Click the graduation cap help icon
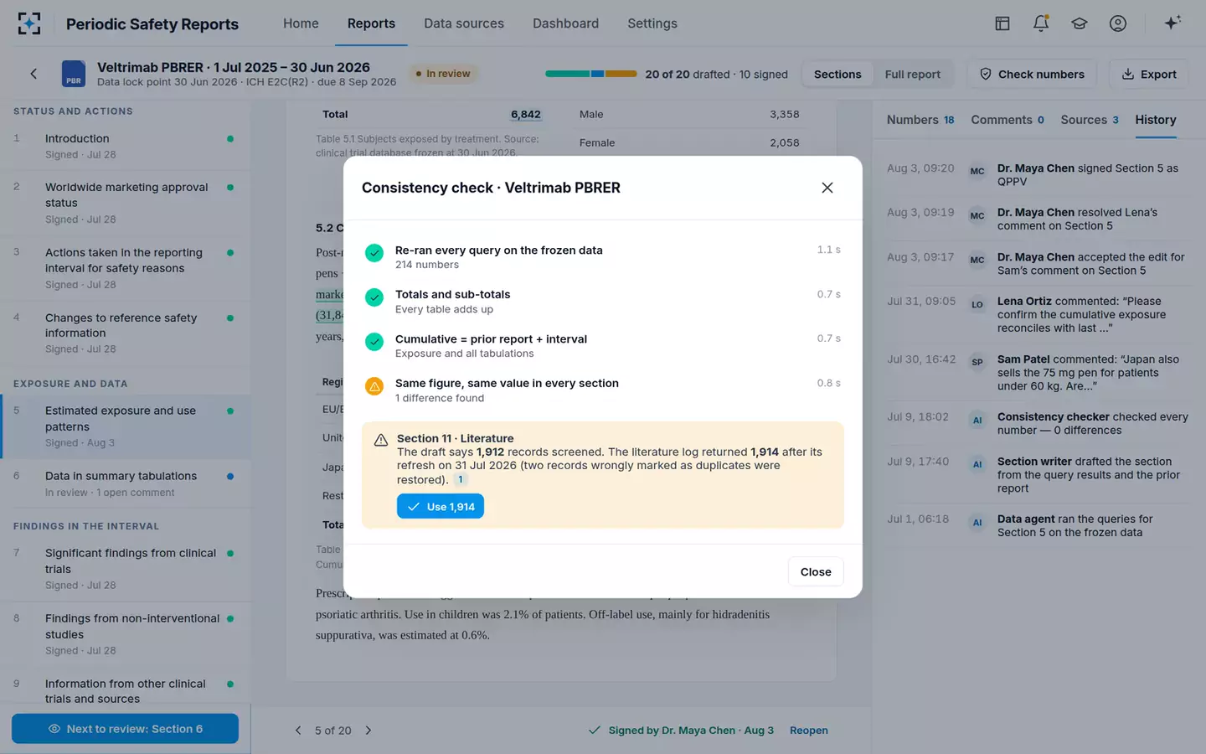This screenshot has height=754, width=1206. tap(1080, 23)
